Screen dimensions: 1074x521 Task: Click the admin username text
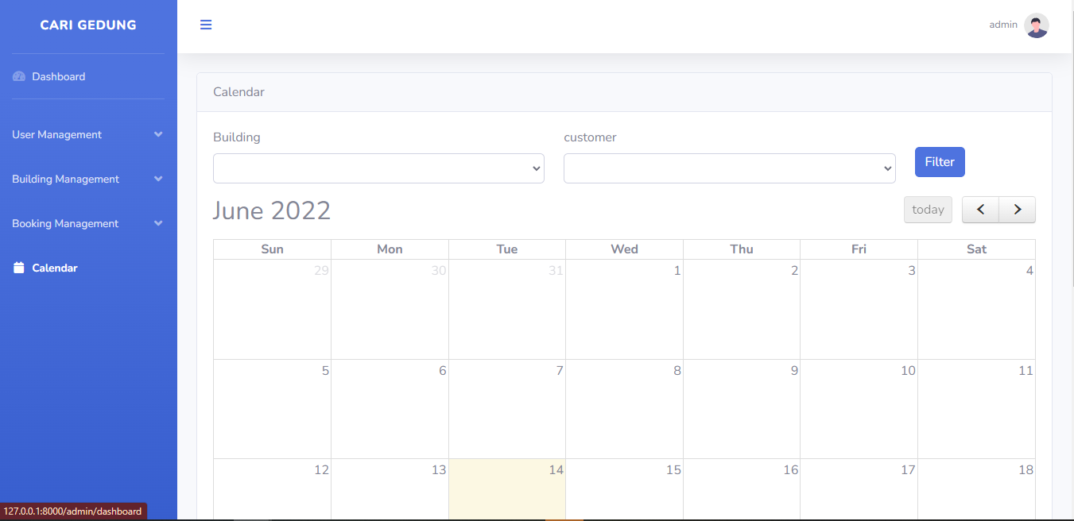[1003, 25]
